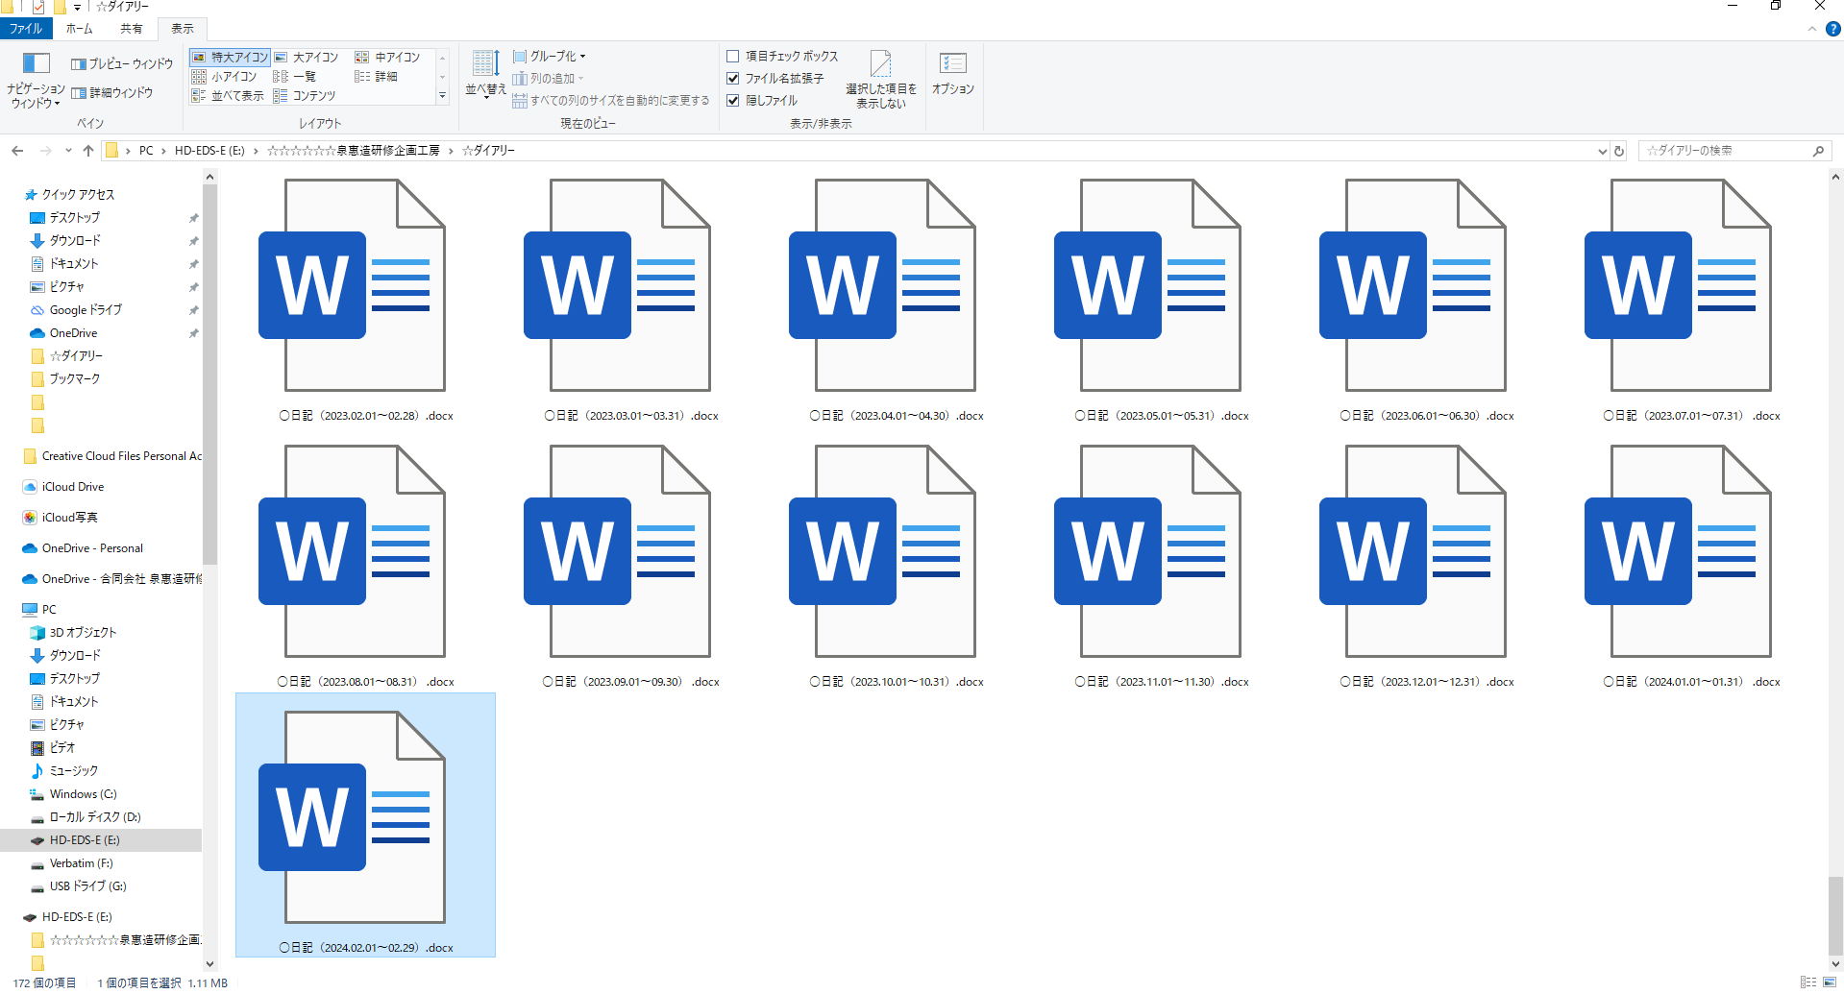
Task: Select Windows (C:) drive in sidebar
Action: [x=83, y=794]
